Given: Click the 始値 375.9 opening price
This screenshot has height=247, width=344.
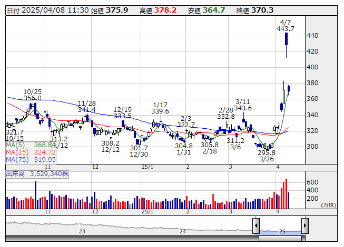Looking at the screenshot, I should click(110, 11).
